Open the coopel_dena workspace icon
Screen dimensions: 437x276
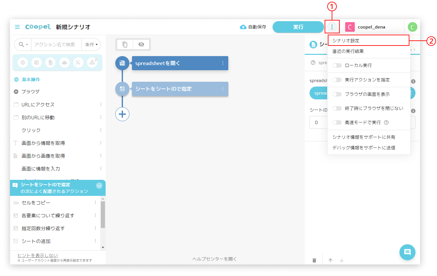tap(350, 27)
